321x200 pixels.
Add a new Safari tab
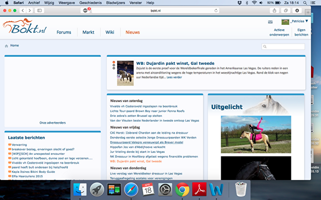coord(308,12)
